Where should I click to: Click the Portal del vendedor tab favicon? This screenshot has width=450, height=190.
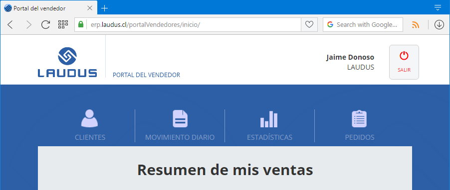[x=8, y=8]
